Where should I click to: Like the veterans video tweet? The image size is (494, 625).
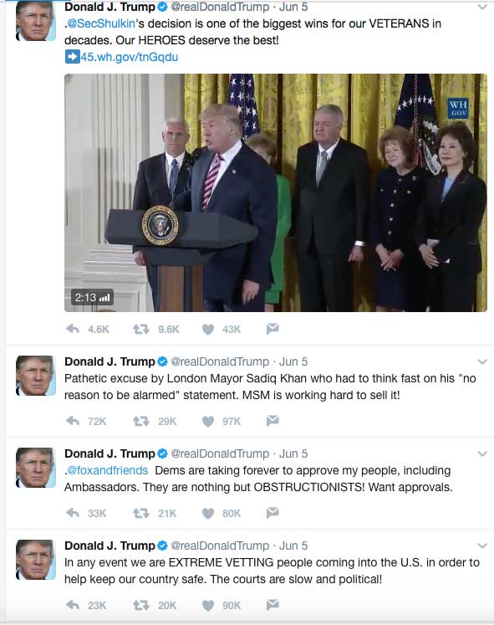tap(208, 330)
